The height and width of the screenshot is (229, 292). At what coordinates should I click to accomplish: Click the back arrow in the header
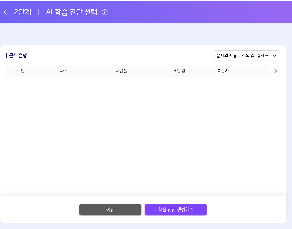pos(5,12)
